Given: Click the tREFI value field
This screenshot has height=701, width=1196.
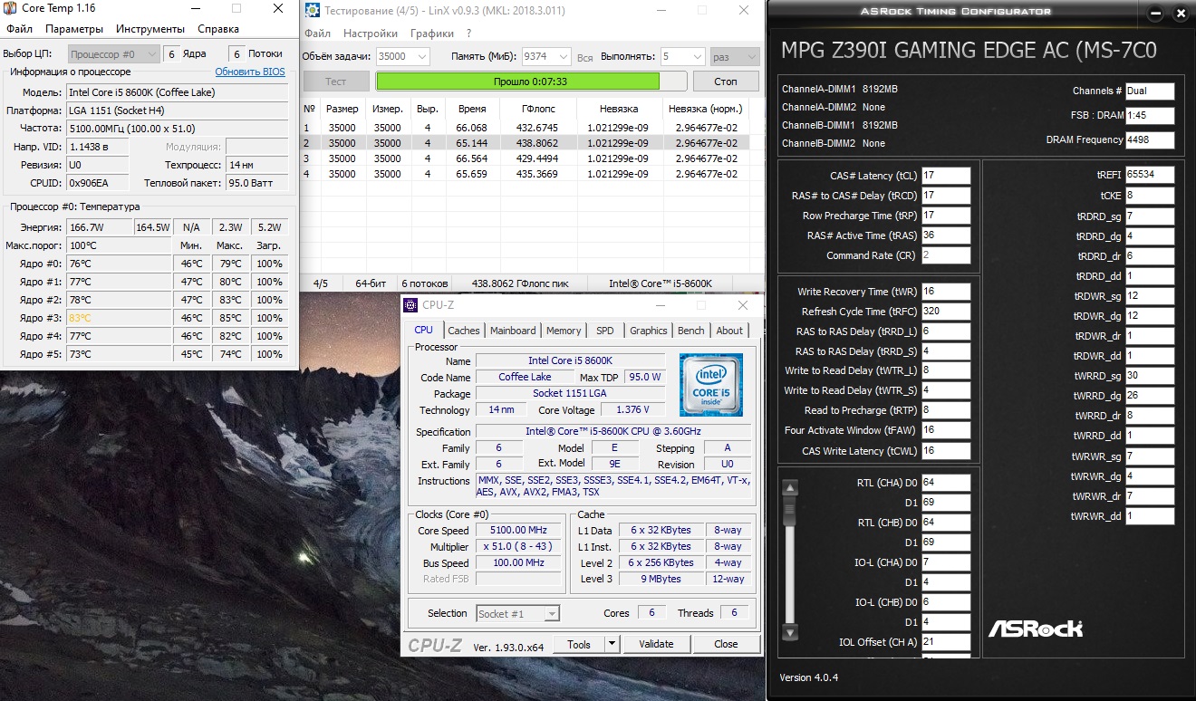Looking at the screenshot, I should [1150, 175].
